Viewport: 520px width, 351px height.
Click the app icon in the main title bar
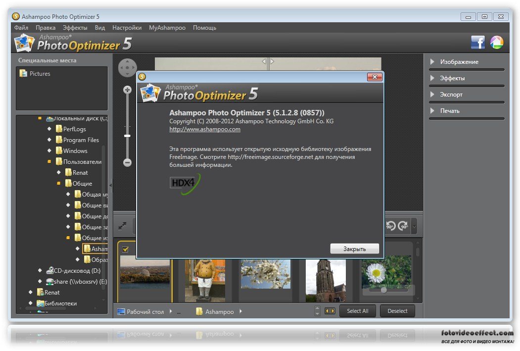point(16,16)
